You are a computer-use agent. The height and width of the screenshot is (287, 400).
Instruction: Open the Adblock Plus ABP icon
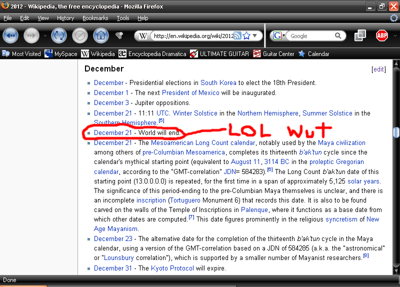(382, 35)
